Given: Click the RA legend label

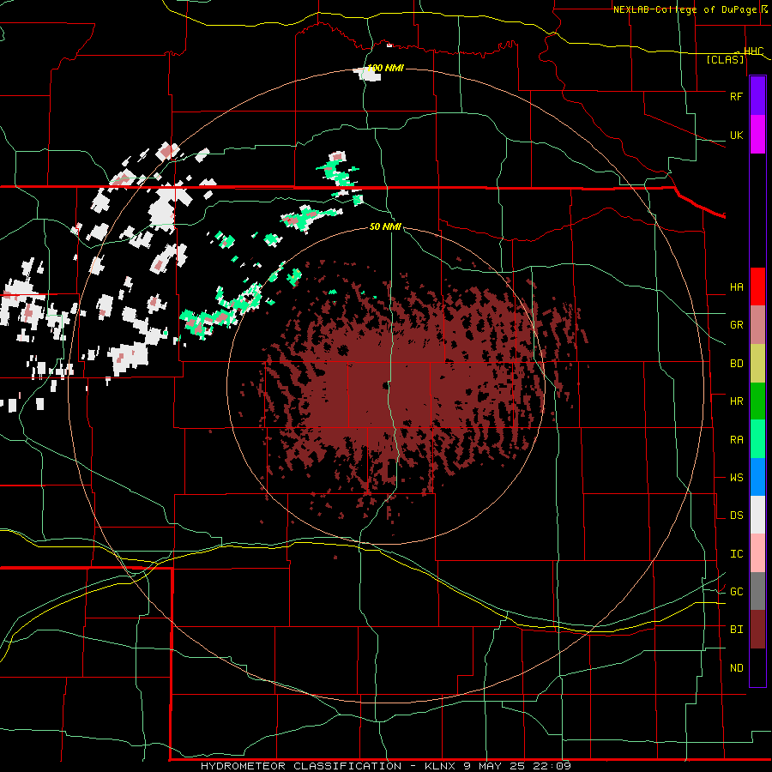Looking at the screenshot, I should (x=736, y=440).
